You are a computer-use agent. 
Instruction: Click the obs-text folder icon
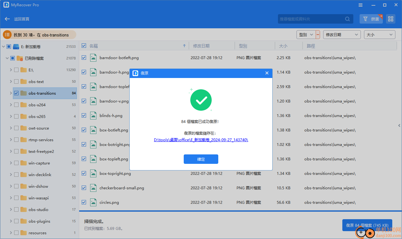[x=24, y=81]
